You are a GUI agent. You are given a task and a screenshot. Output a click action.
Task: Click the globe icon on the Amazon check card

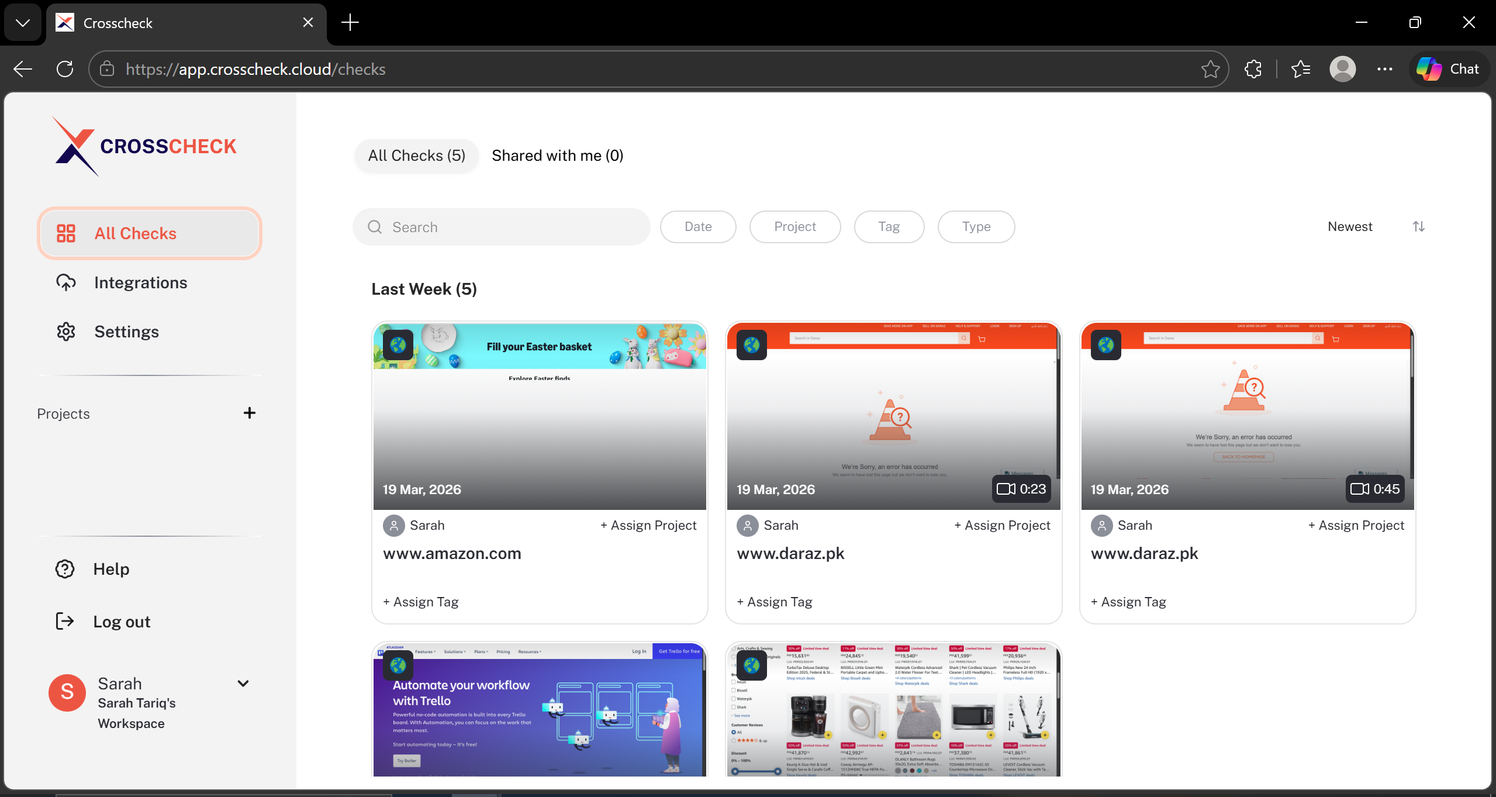pyautogui.click(x=398, y=345)
